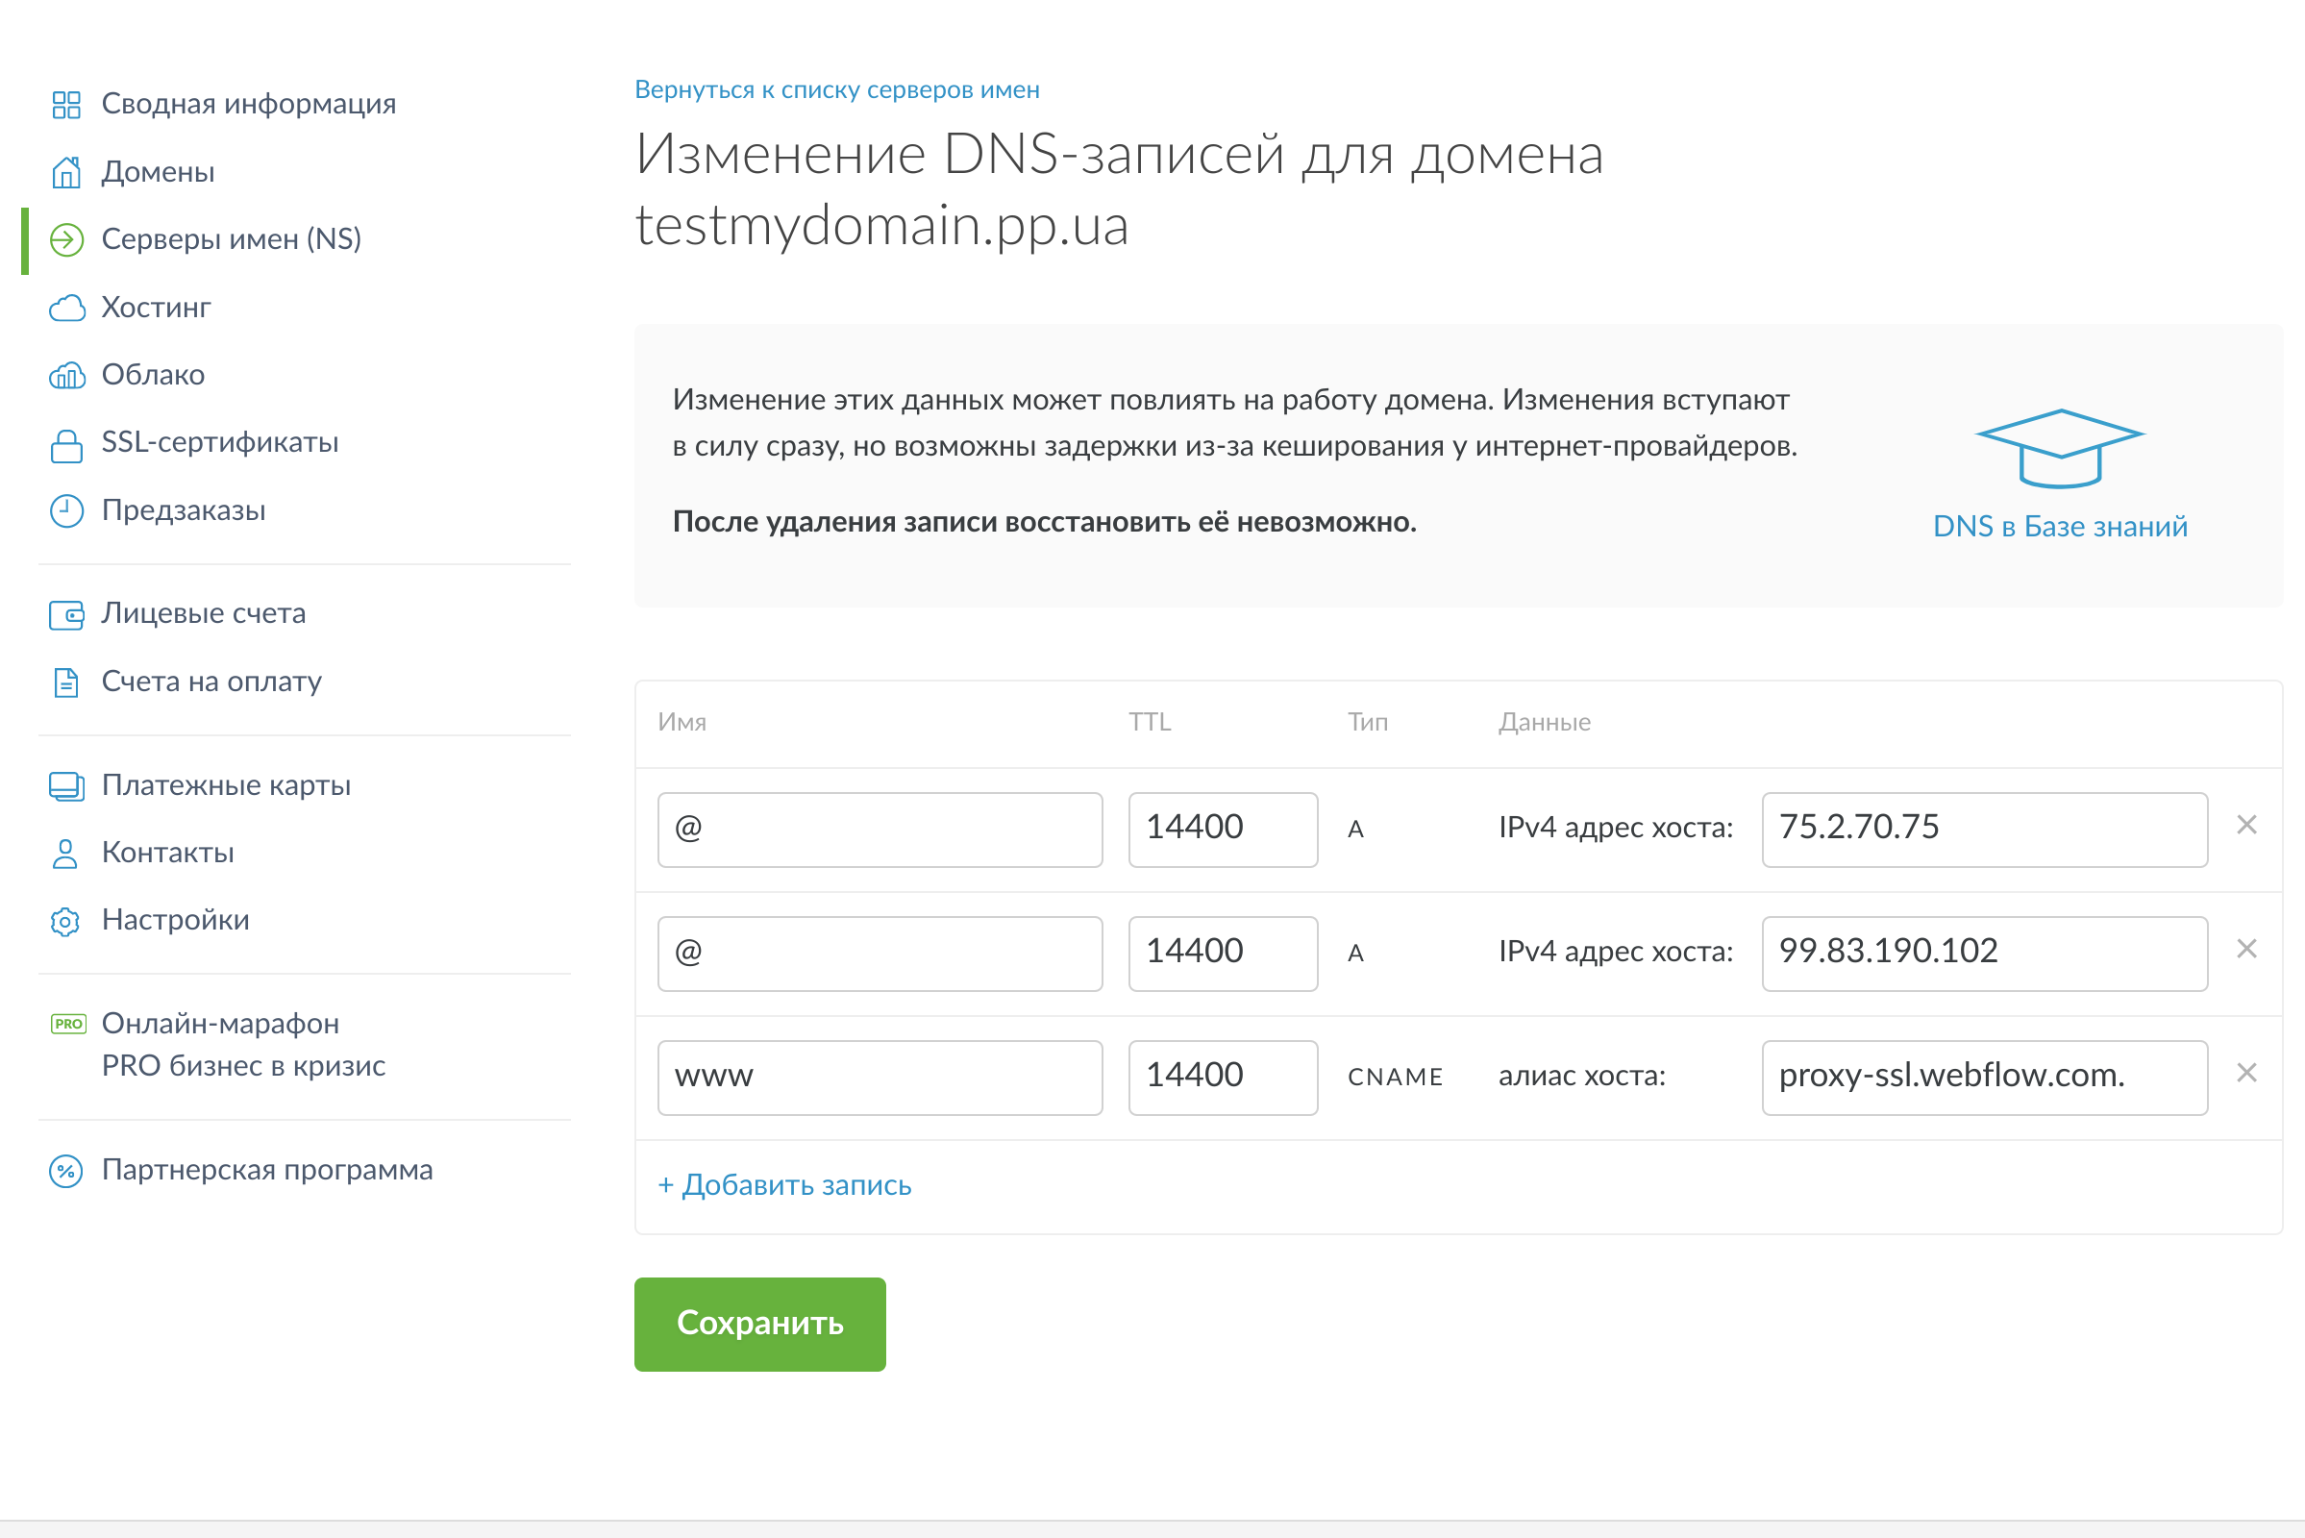Viewport: 2305px width, 1538px height.
Task: Click the Домены house icon
Action: pyautogui.click(x=65, y=172)
